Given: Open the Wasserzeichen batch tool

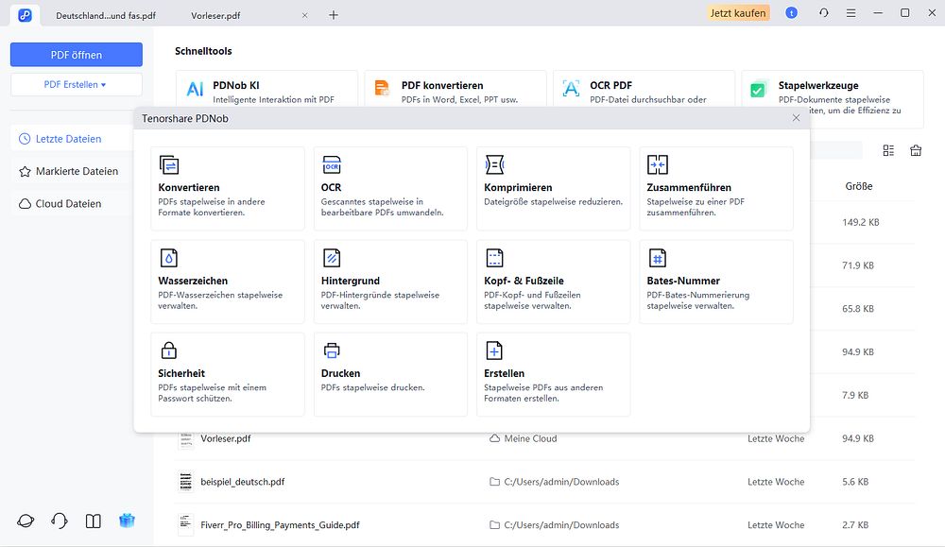Looking at the screenshot, I should [228, 282].
